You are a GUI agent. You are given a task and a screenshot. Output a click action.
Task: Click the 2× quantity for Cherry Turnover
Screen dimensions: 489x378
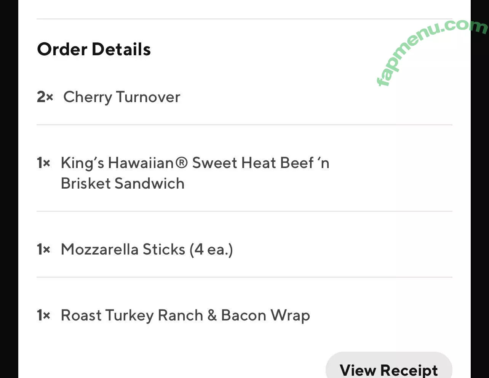[45, 97]
